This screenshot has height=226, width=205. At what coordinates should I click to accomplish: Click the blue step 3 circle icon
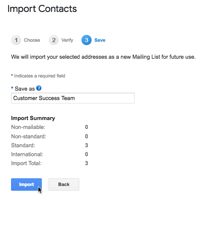coord(87,40)
